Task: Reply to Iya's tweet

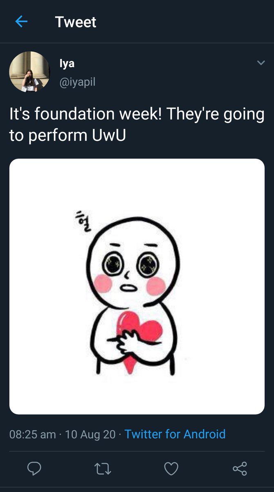Action: click(34, 468)
